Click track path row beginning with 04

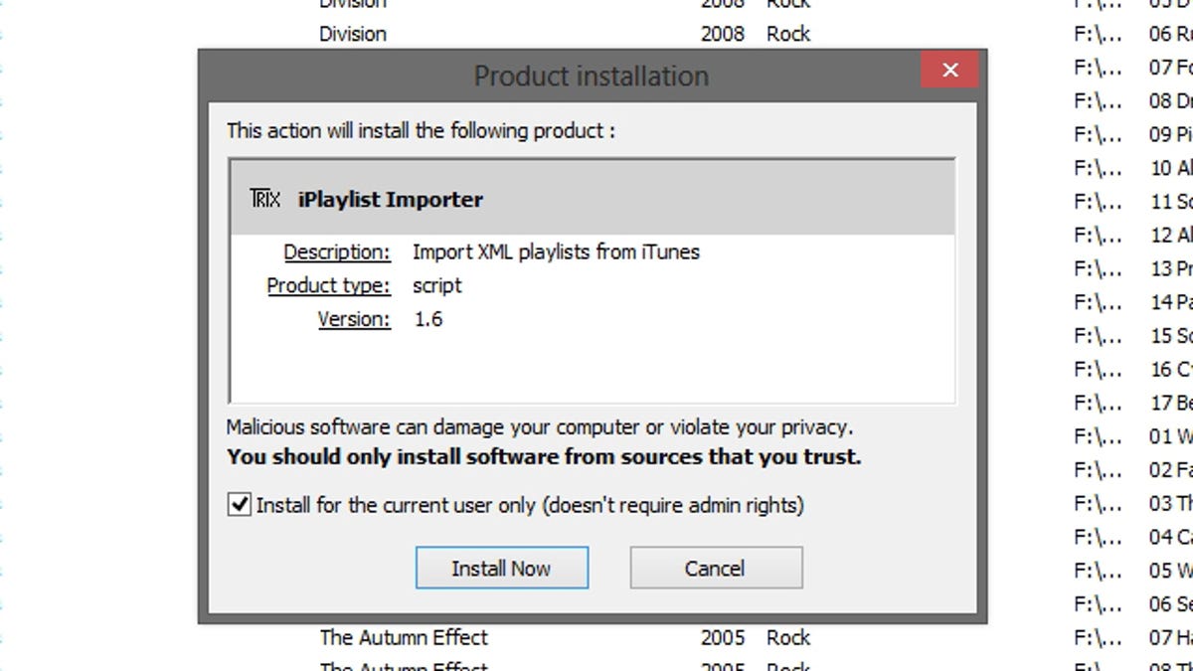pyautogui.click(x=1133, y=537)
